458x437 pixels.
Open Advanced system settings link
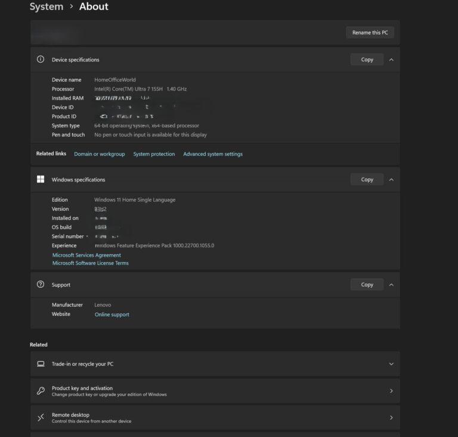click(213, 154)
